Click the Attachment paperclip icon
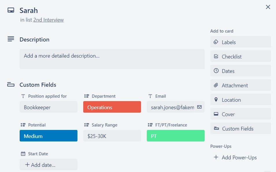 [216, 85]
